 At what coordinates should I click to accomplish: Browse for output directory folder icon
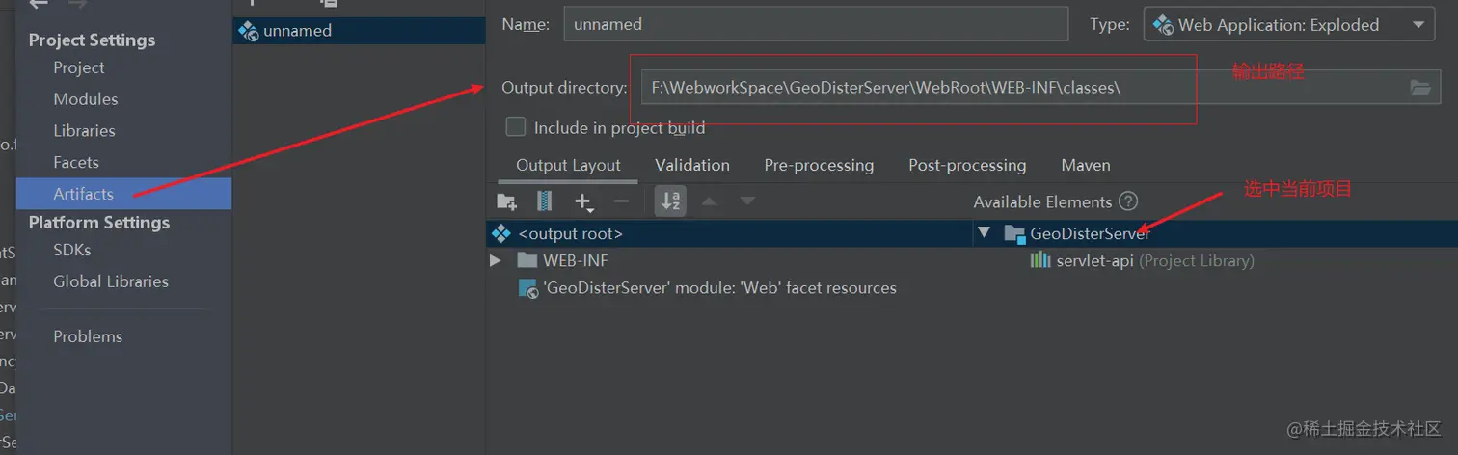(1419, 88)
